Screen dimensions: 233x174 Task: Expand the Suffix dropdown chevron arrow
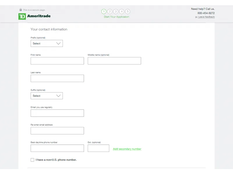[x=59, y=96]
